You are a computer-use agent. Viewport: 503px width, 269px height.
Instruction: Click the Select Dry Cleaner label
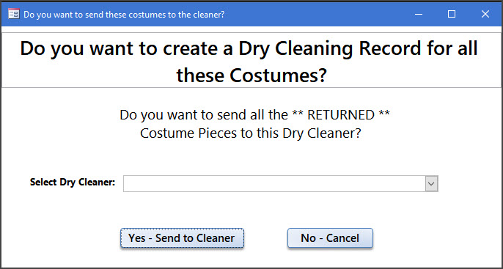point(73,182)
